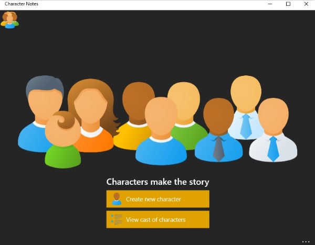Viewport: 315px width, 245px height.
Task: Click the center figure in blue shirt
Action: tap(161, 131)
